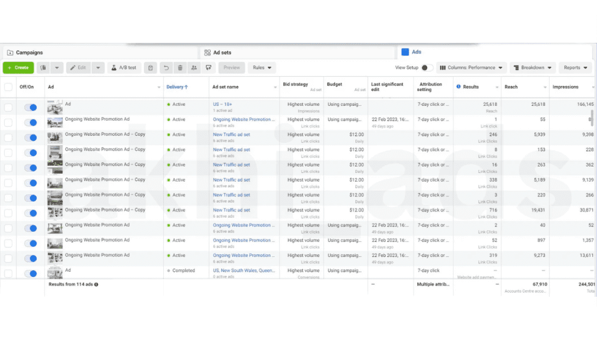Toggle the View Setup switch
This screenshot has width=597, height=341.
coord(427,68)
